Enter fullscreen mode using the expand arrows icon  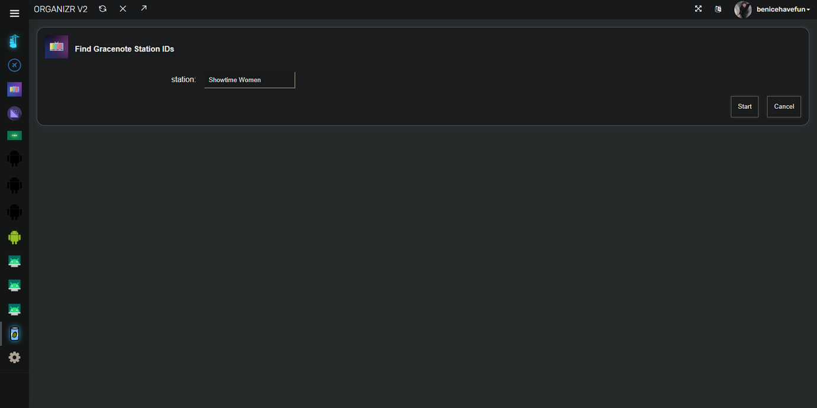(698, 9)
